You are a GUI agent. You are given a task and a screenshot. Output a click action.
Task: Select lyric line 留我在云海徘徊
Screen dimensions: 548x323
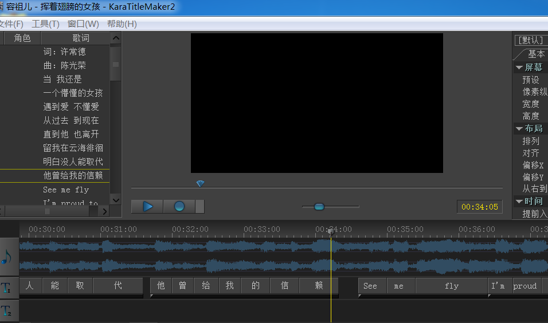(73, 148)
